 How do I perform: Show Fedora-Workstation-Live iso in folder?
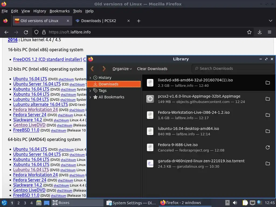[268, 115]
